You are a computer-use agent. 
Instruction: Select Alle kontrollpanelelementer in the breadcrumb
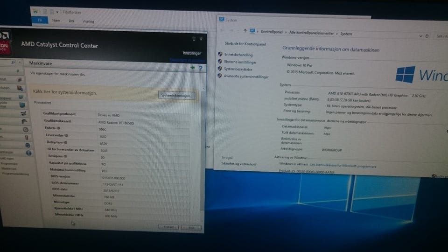click(311, 33)
